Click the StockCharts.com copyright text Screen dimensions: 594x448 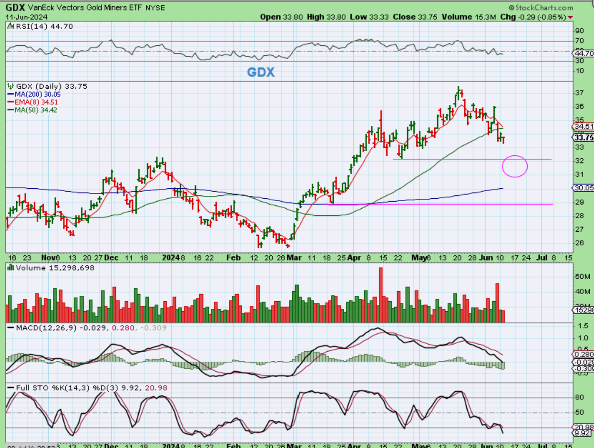pyautogui.click(x=541, y=8)
